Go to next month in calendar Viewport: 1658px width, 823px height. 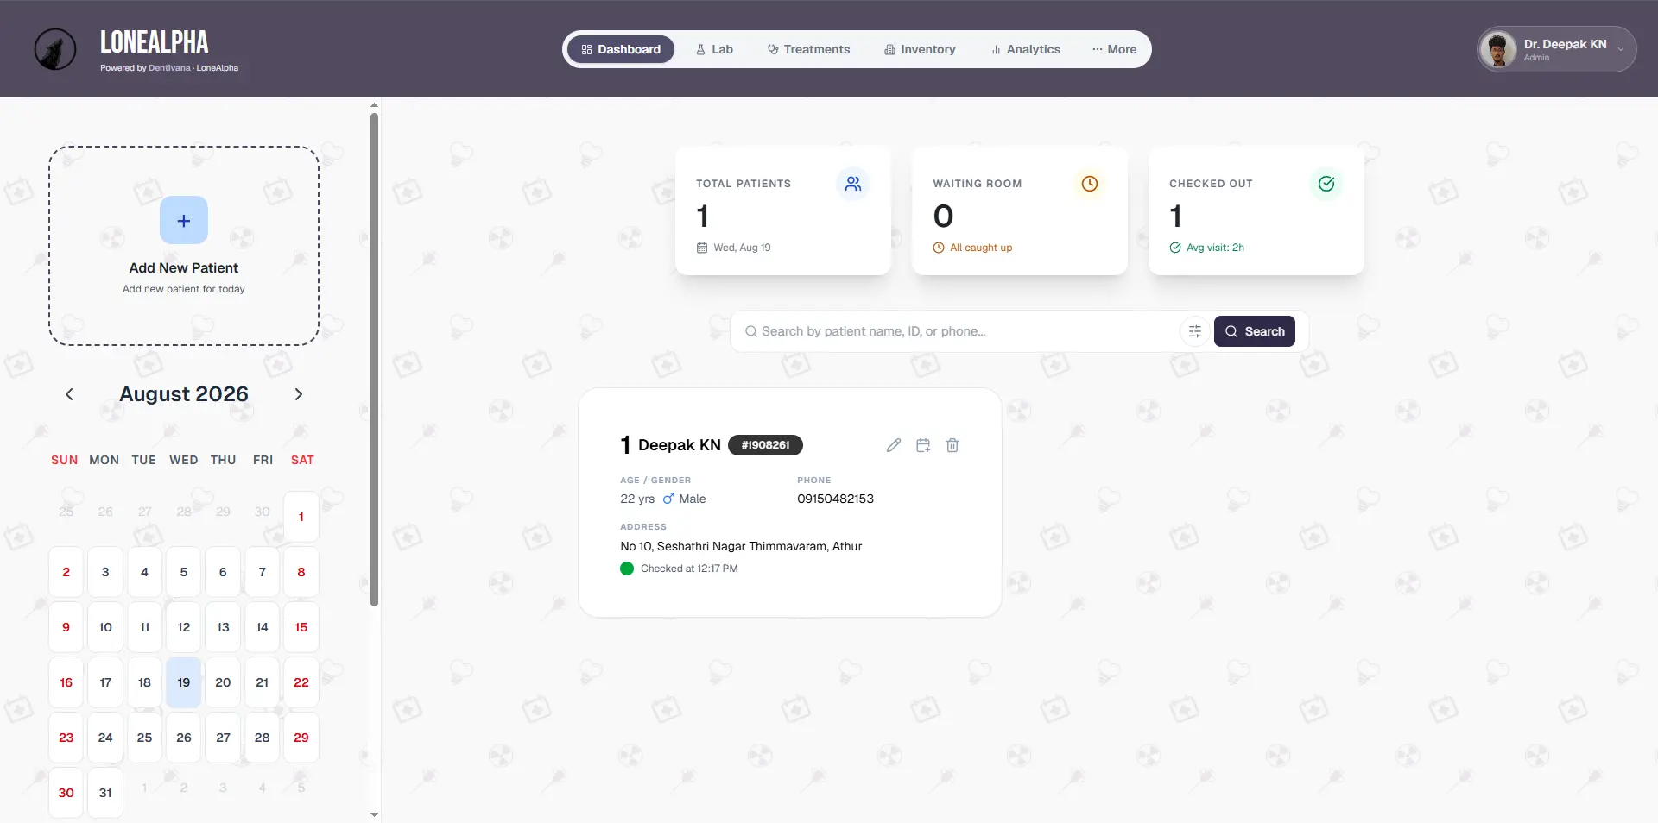[x=299, y=394]
